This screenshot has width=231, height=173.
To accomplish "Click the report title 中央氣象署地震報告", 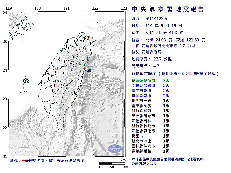I will pyautogui.click(x=168, y=9).
